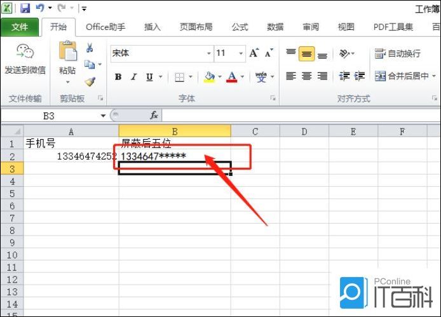
Task: Switch to the 视图 ribbon tab
Action: pyautogui.click(x=346, y=27)
